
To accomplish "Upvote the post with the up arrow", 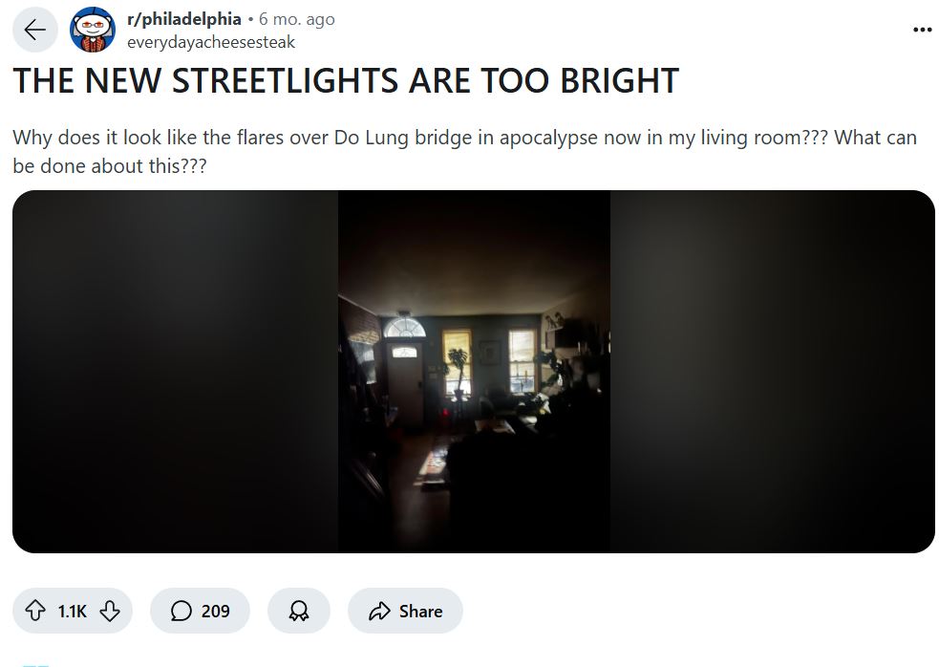I will tap(36, 611).
